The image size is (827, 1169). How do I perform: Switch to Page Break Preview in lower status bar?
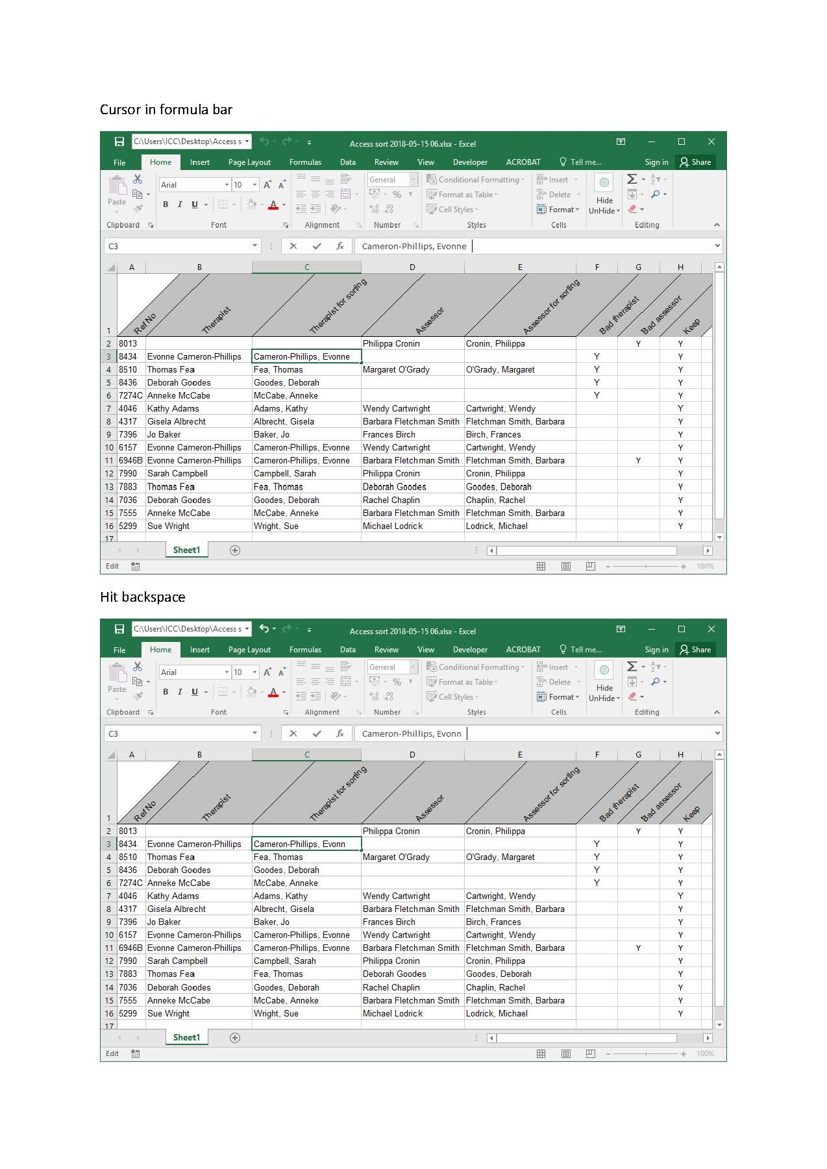[590, 1054]
